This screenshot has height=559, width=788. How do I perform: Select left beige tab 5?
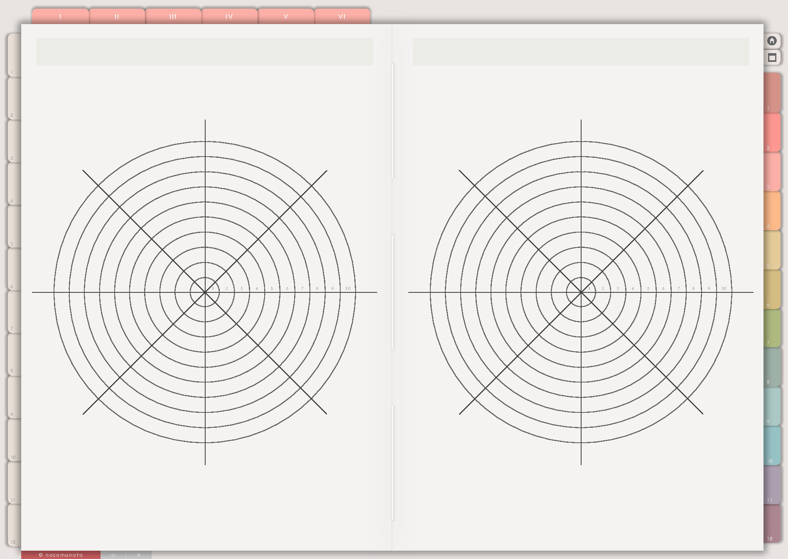(15, 227)
